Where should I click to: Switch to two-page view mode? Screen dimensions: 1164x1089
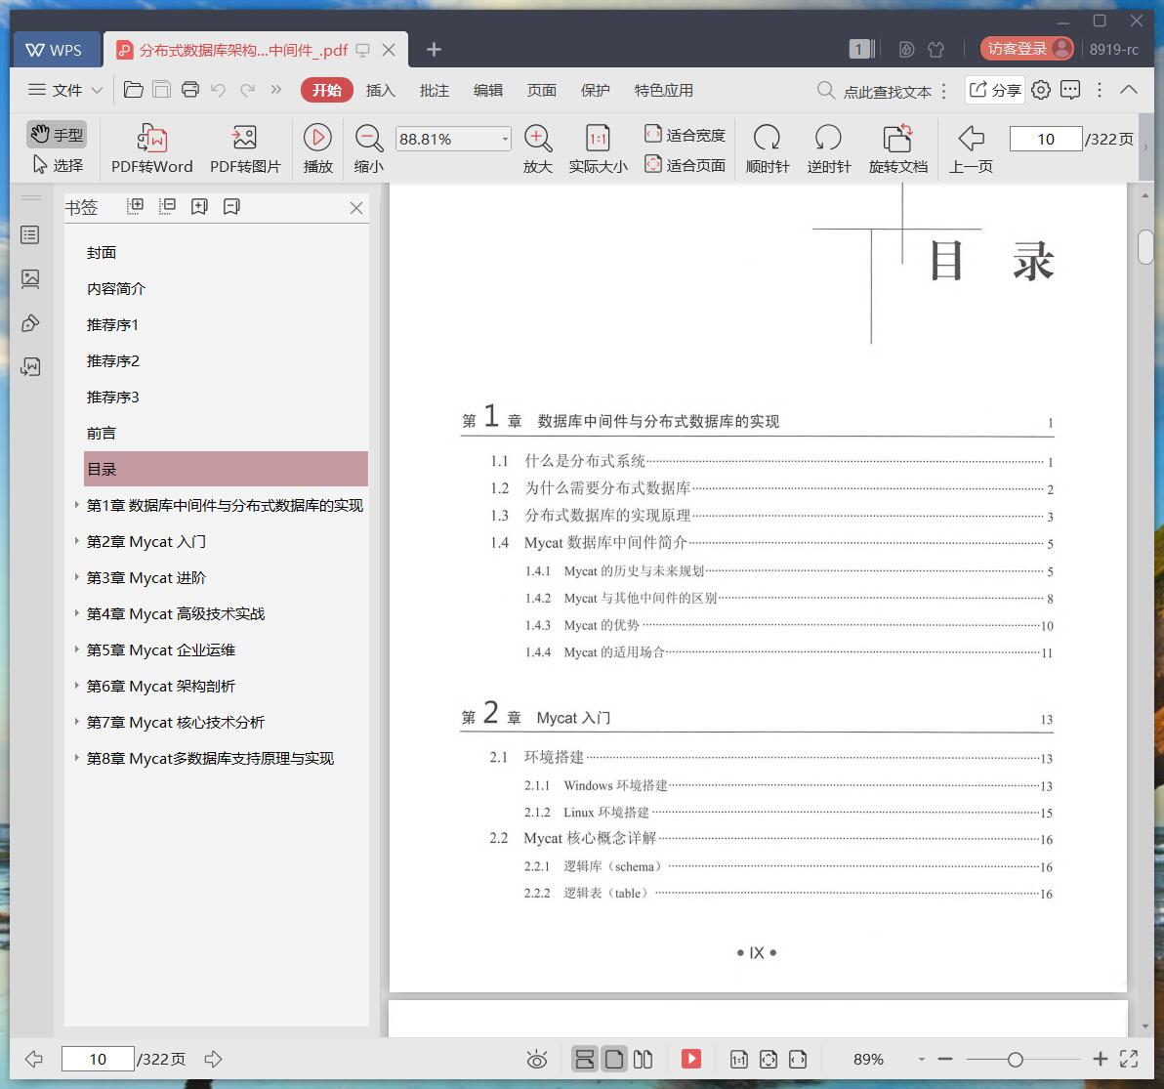click(x=643, y=1060)
